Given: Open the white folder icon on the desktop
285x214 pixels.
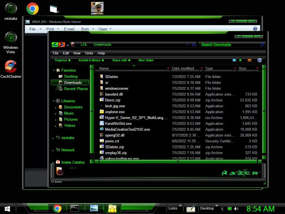Looking at the screenshot, I should [x=54, y=9].
